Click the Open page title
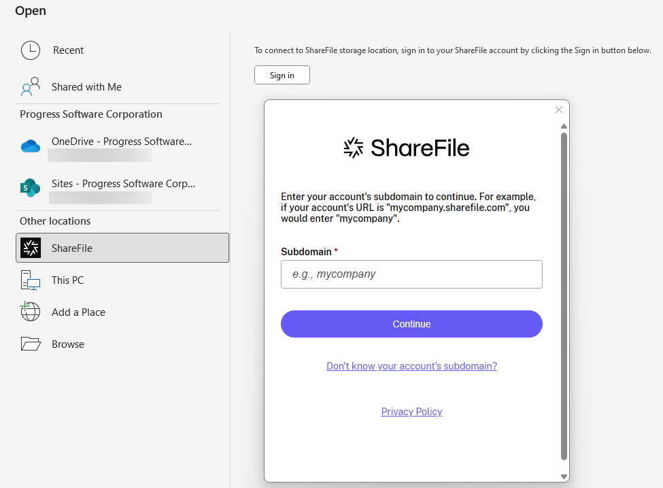Viewport: 663px width, 488px height. 31,11
